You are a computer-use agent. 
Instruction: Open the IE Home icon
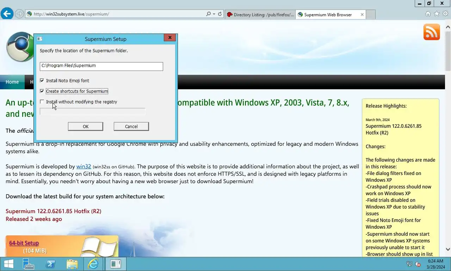click(x=428, y=14)
